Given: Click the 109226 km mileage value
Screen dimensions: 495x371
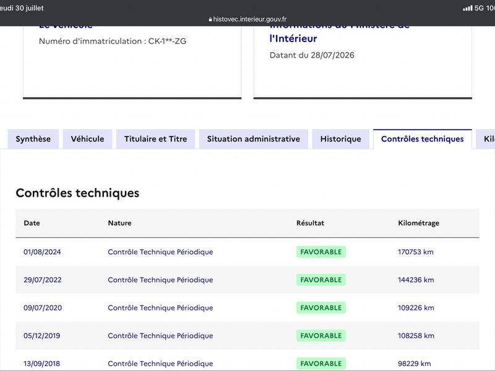Looking at the screenshot, I should [x=416, y=307].
